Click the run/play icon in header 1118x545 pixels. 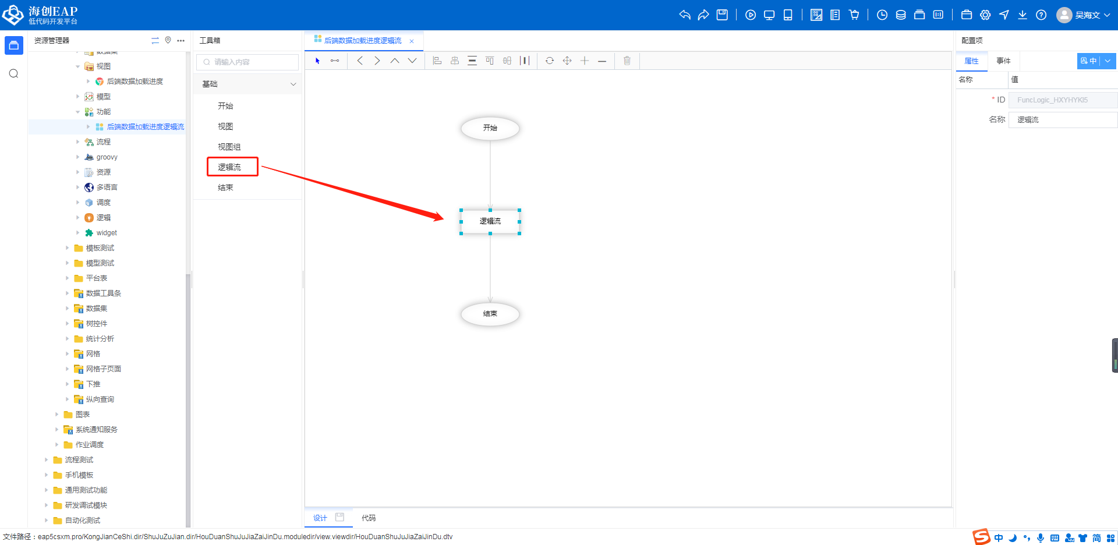tap(751, 15)
